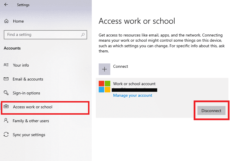Open the Sign-in options page

26,93
